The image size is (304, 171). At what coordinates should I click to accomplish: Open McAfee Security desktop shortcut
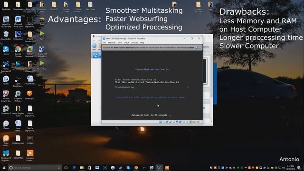tap(6, 96)
